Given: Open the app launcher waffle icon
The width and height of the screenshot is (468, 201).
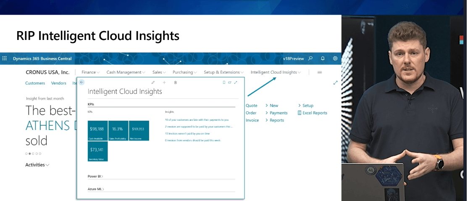Looking at the screenshot, I should (5, 58).
